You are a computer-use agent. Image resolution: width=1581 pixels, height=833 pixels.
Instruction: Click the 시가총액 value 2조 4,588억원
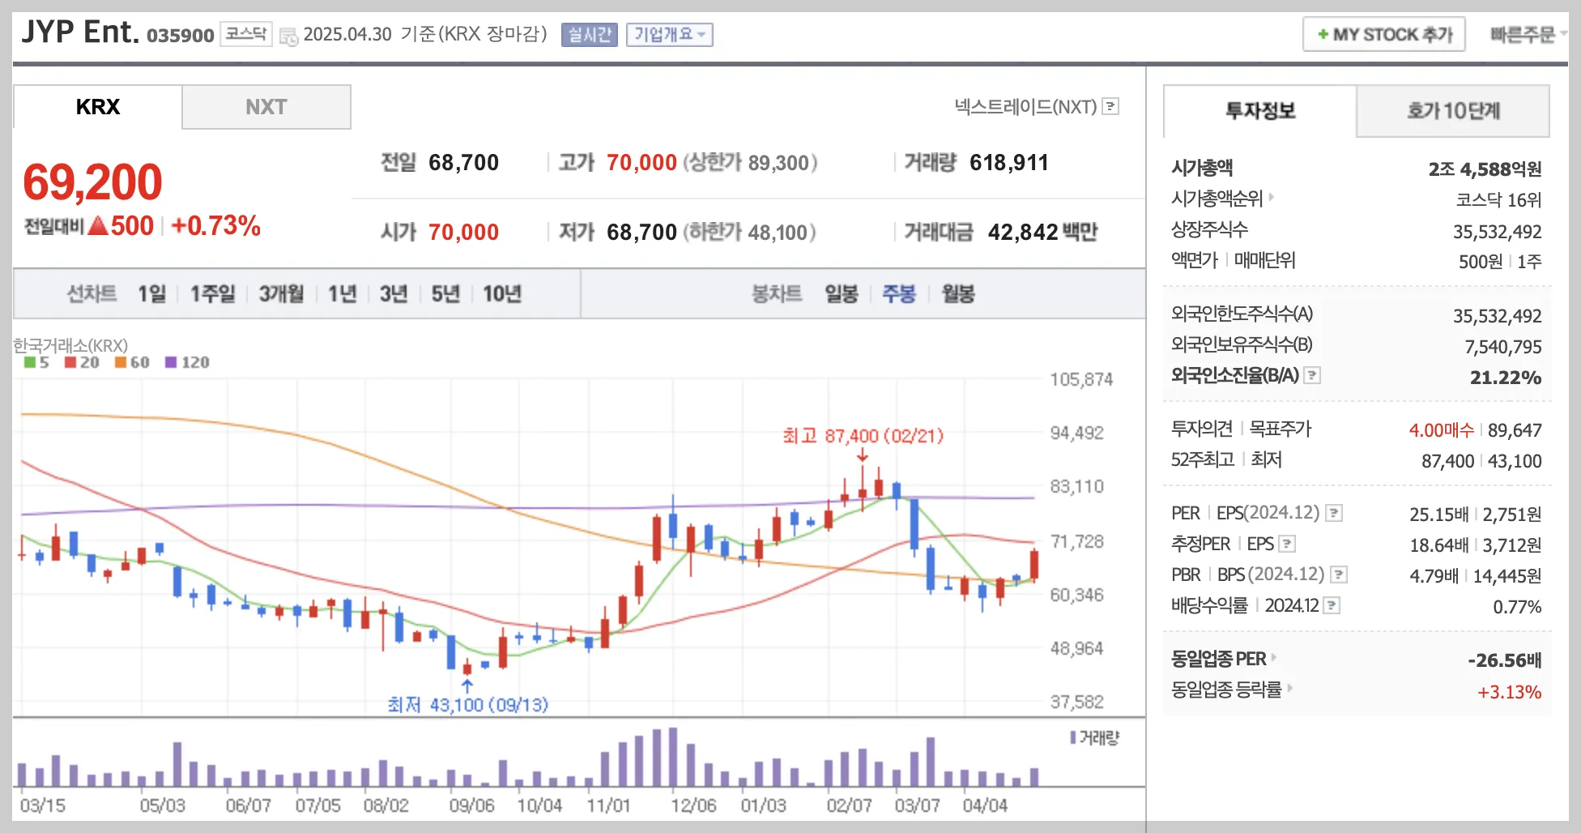click(1485, 169)
